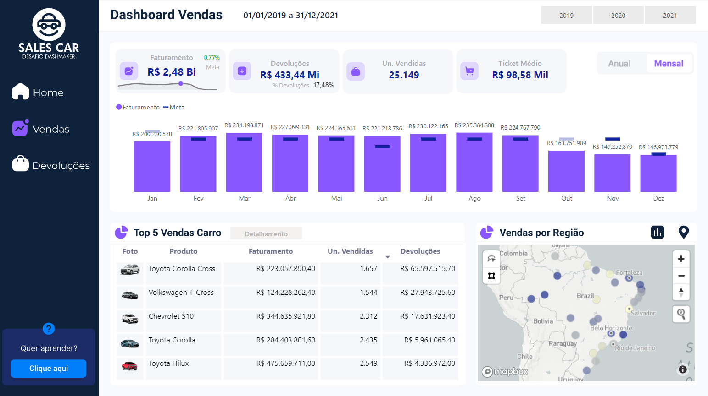Click the Devoluções card download icon
The width and height of the screenshot is (708, 396).
242,71
